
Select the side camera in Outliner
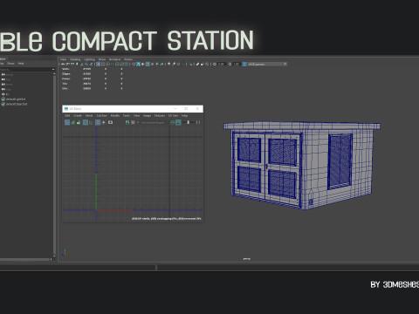(7, 89)
